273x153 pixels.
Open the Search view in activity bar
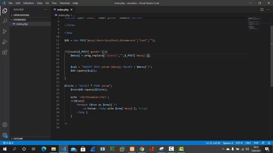(5, 21)
